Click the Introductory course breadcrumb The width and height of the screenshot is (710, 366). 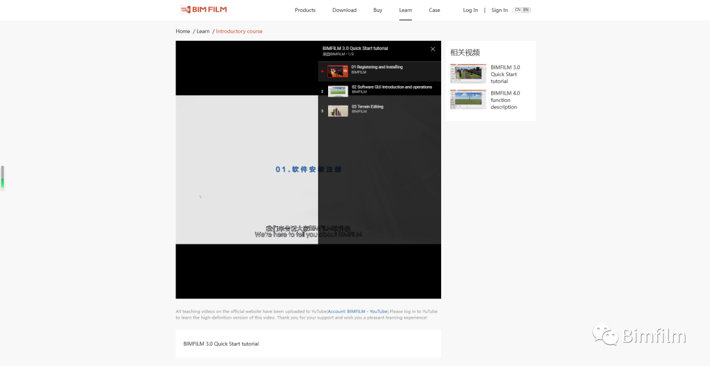pyautogui.click(x=239, y=32)
